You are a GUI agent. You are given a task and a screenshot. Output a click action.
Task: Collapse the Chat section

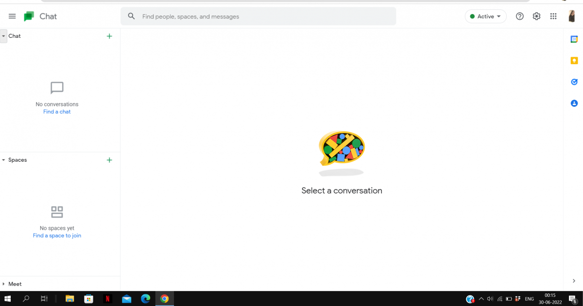(x=4, y=36)
